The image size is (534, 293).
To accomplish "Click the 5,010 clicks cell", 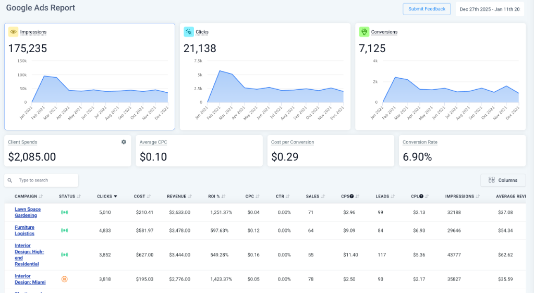I will pos(105,212).
